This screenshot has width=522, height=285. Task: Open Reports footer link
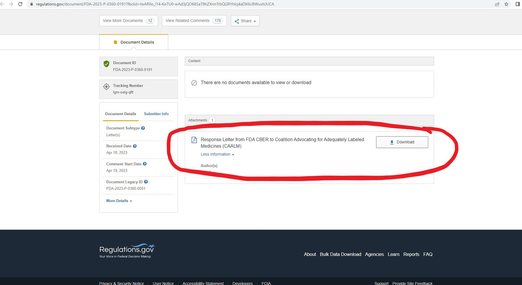click(411, 254)
